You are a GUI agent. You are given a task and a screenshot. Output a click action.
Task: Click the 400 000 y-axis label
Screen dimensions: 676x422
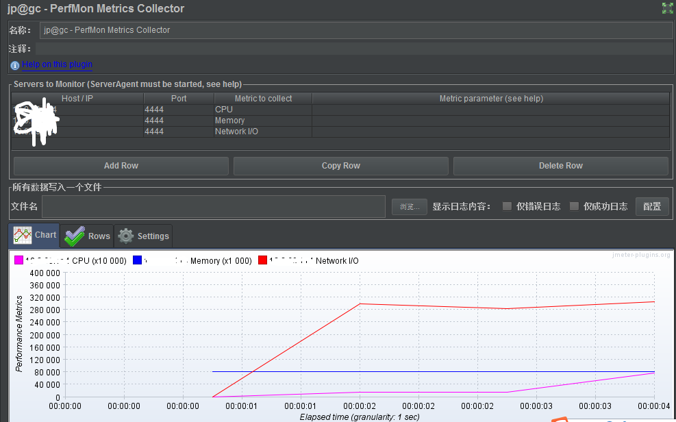click(x=45, y=273)
